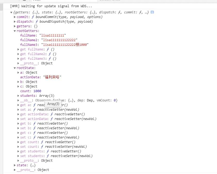The height and width of the screenshot is (174, 217).
Task: Expand the get fullName3 accessor
Action: [x=18, y=59]
